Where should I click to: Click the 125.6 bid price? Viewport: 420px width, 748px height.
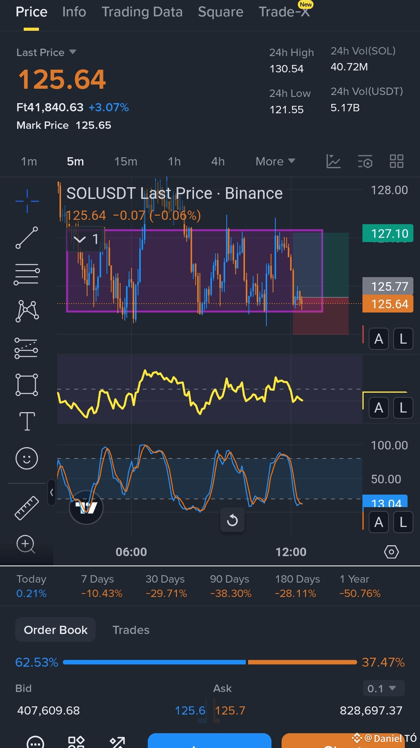(190, 711)
